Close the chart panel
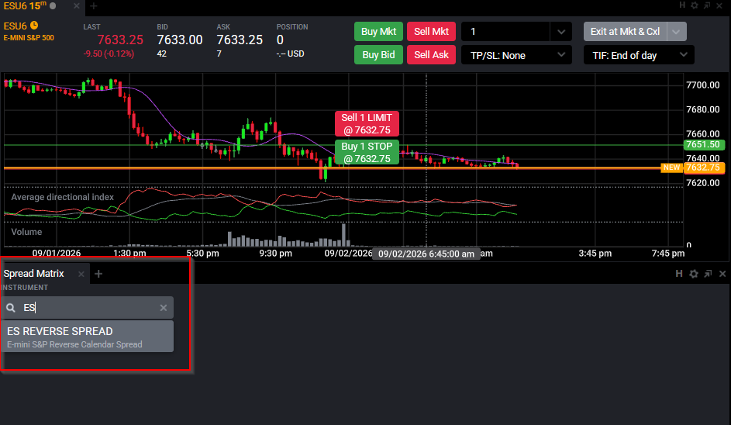Image resolution: width=731 pixels, height=425 pixels. [719, 5]
